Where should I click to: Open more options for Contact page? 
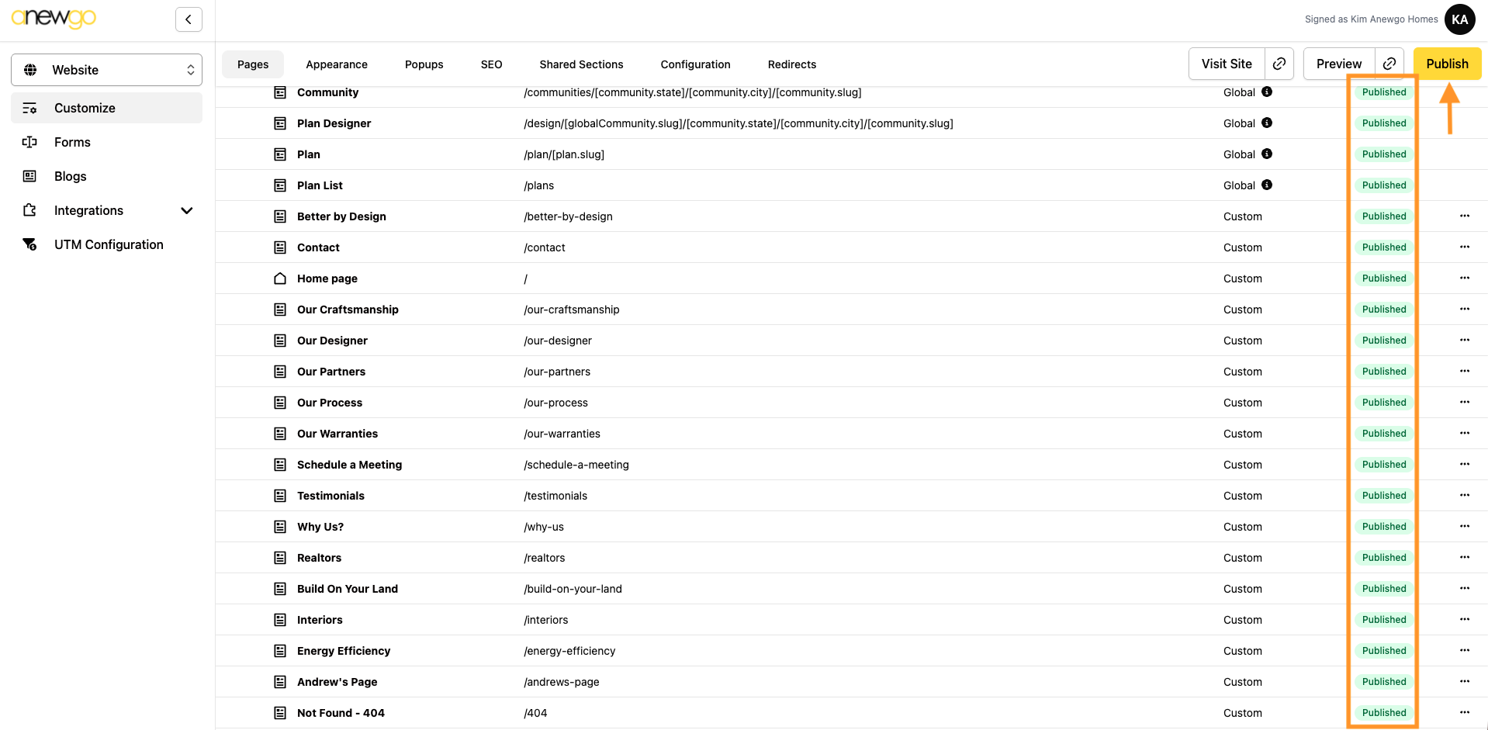click(x=1465, y=247)
